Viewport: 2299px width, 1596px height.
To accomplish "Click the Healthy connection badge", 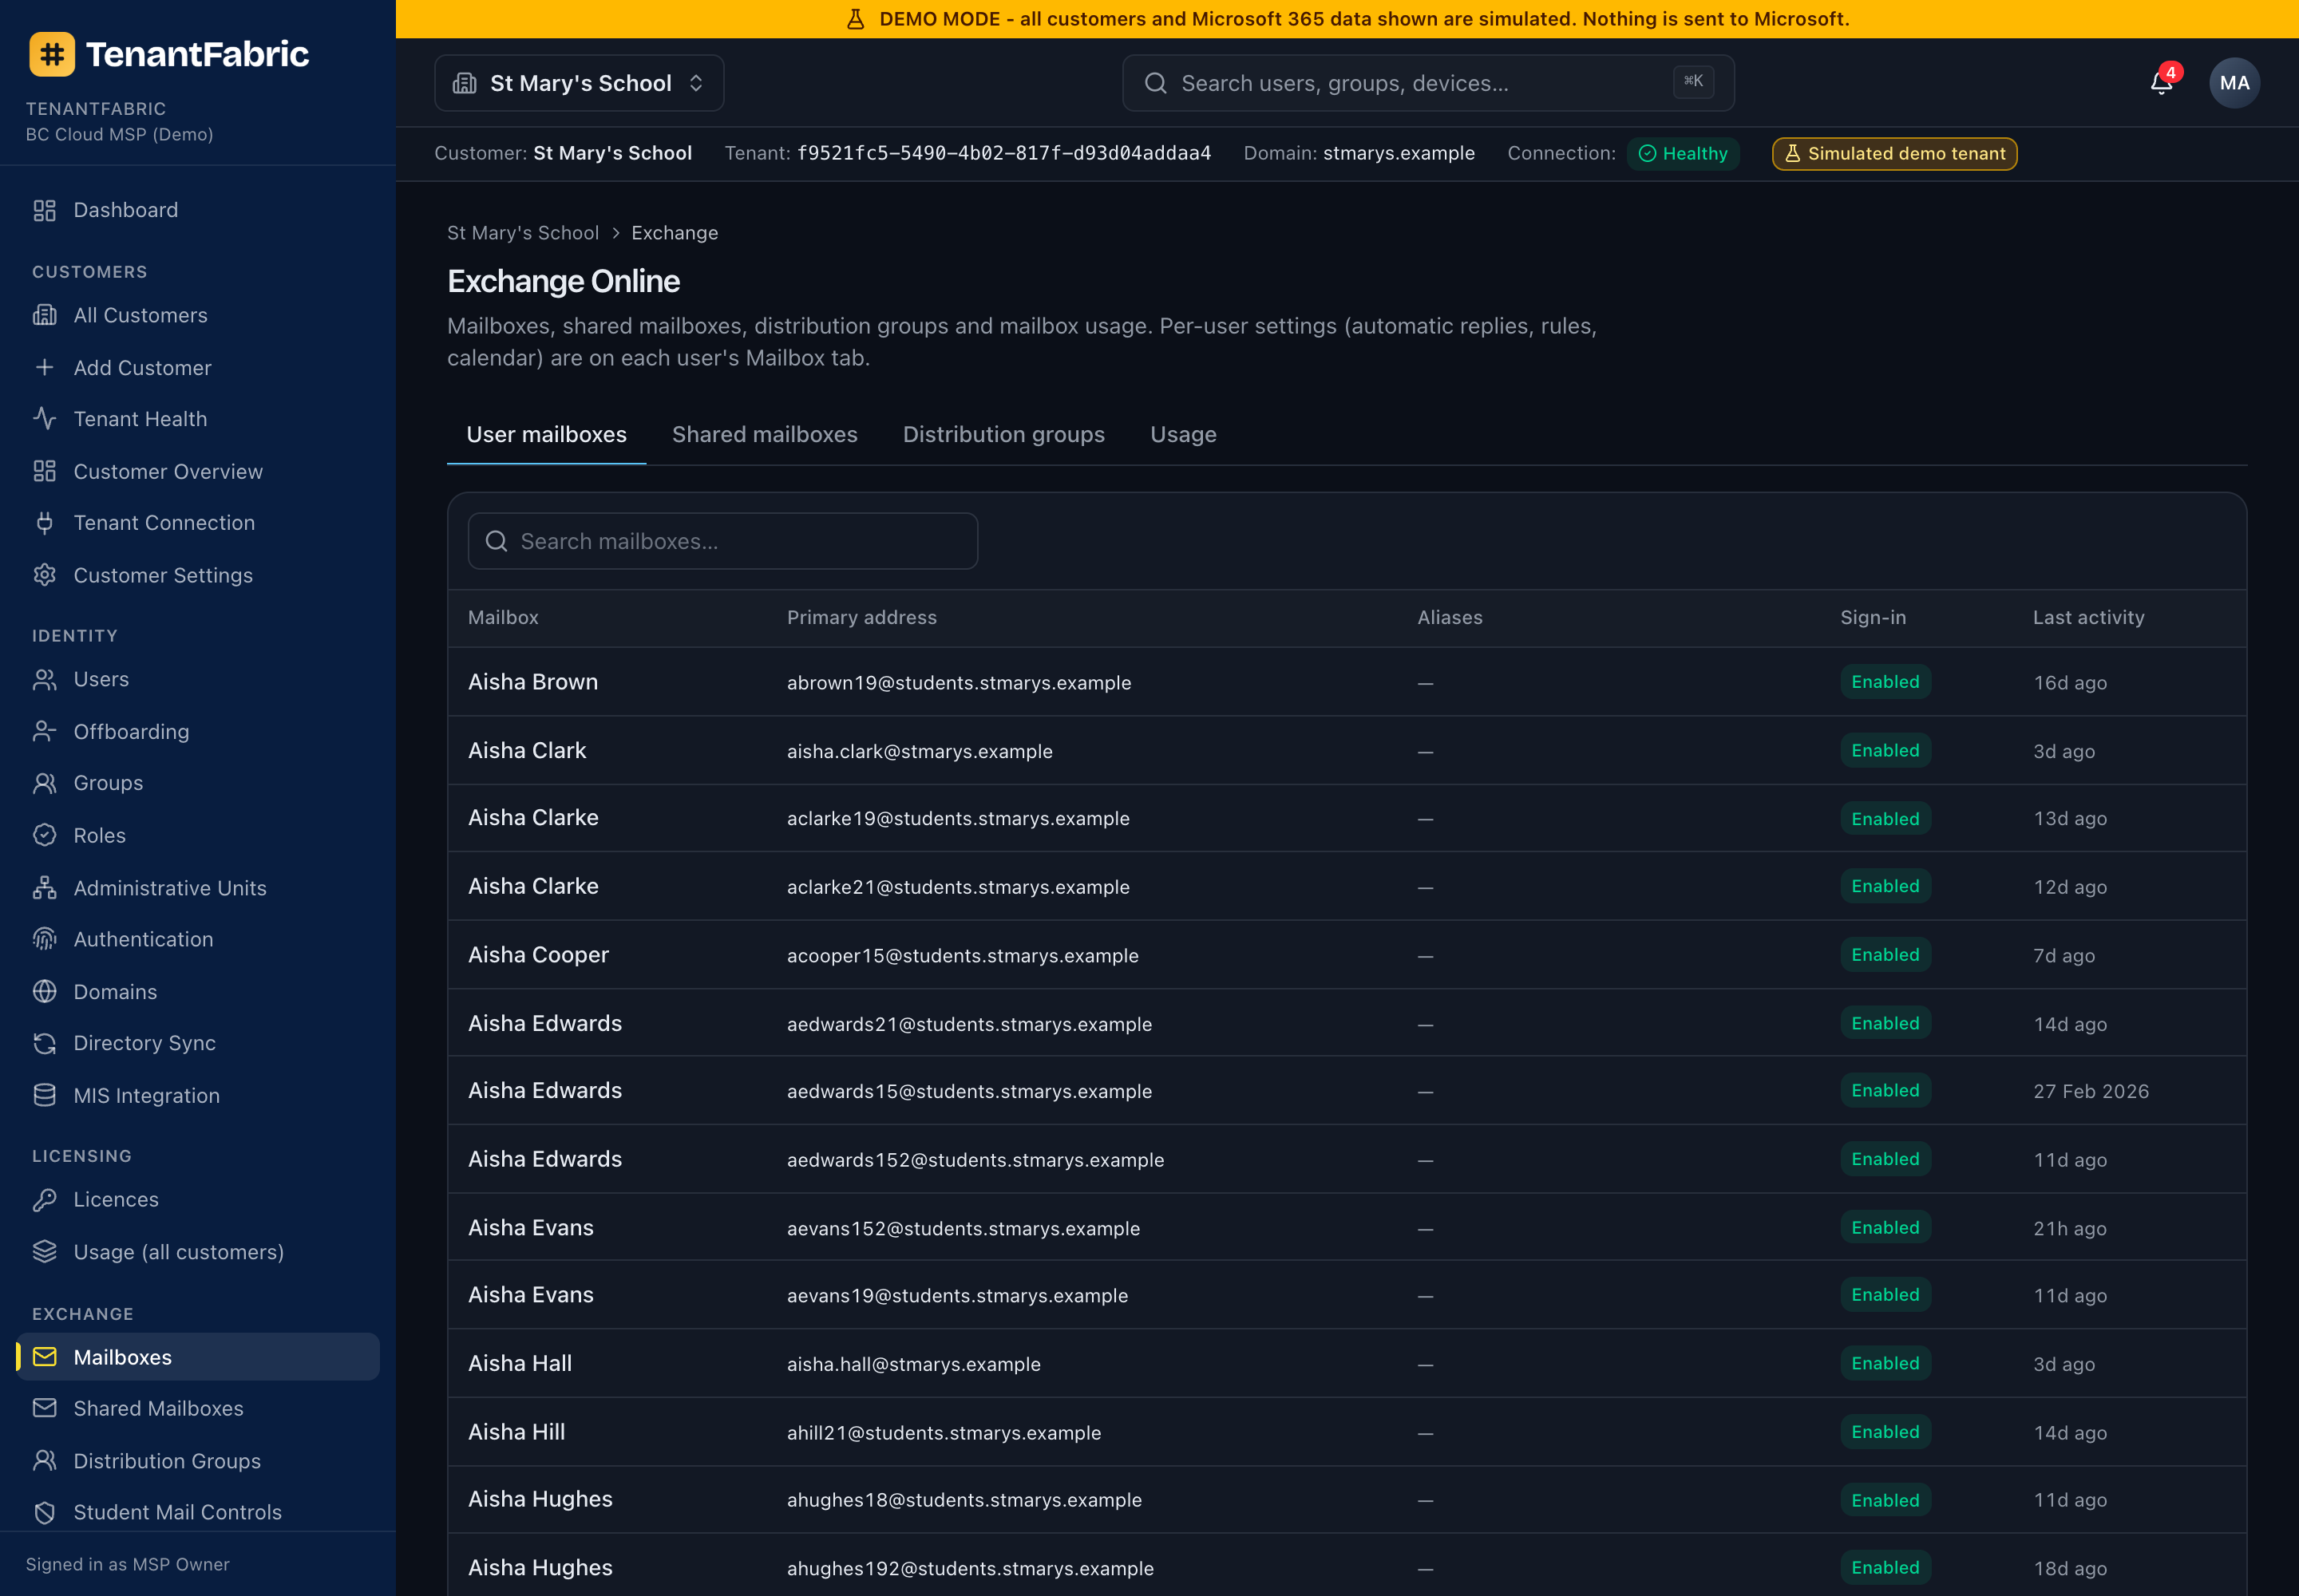I will pos(1683,154).
